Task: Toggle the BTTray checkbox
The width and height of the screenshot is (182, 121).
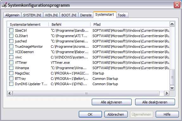Action: (11, 79)
